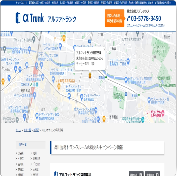The image size is (178, 176).
Task: Click the orange location pin marker
Action: tap(90, 76)
